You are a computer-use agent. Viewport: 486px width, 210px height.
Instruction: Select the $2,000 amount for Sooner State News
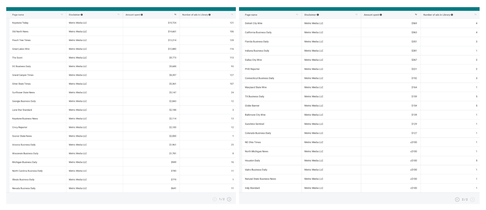pos(173,136)
